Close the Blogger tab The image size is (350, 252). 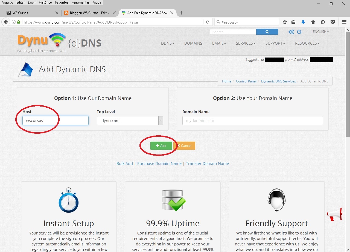click(114, 13)
